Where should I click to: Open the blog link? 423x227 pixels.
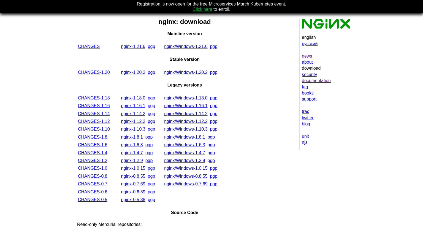306,124
